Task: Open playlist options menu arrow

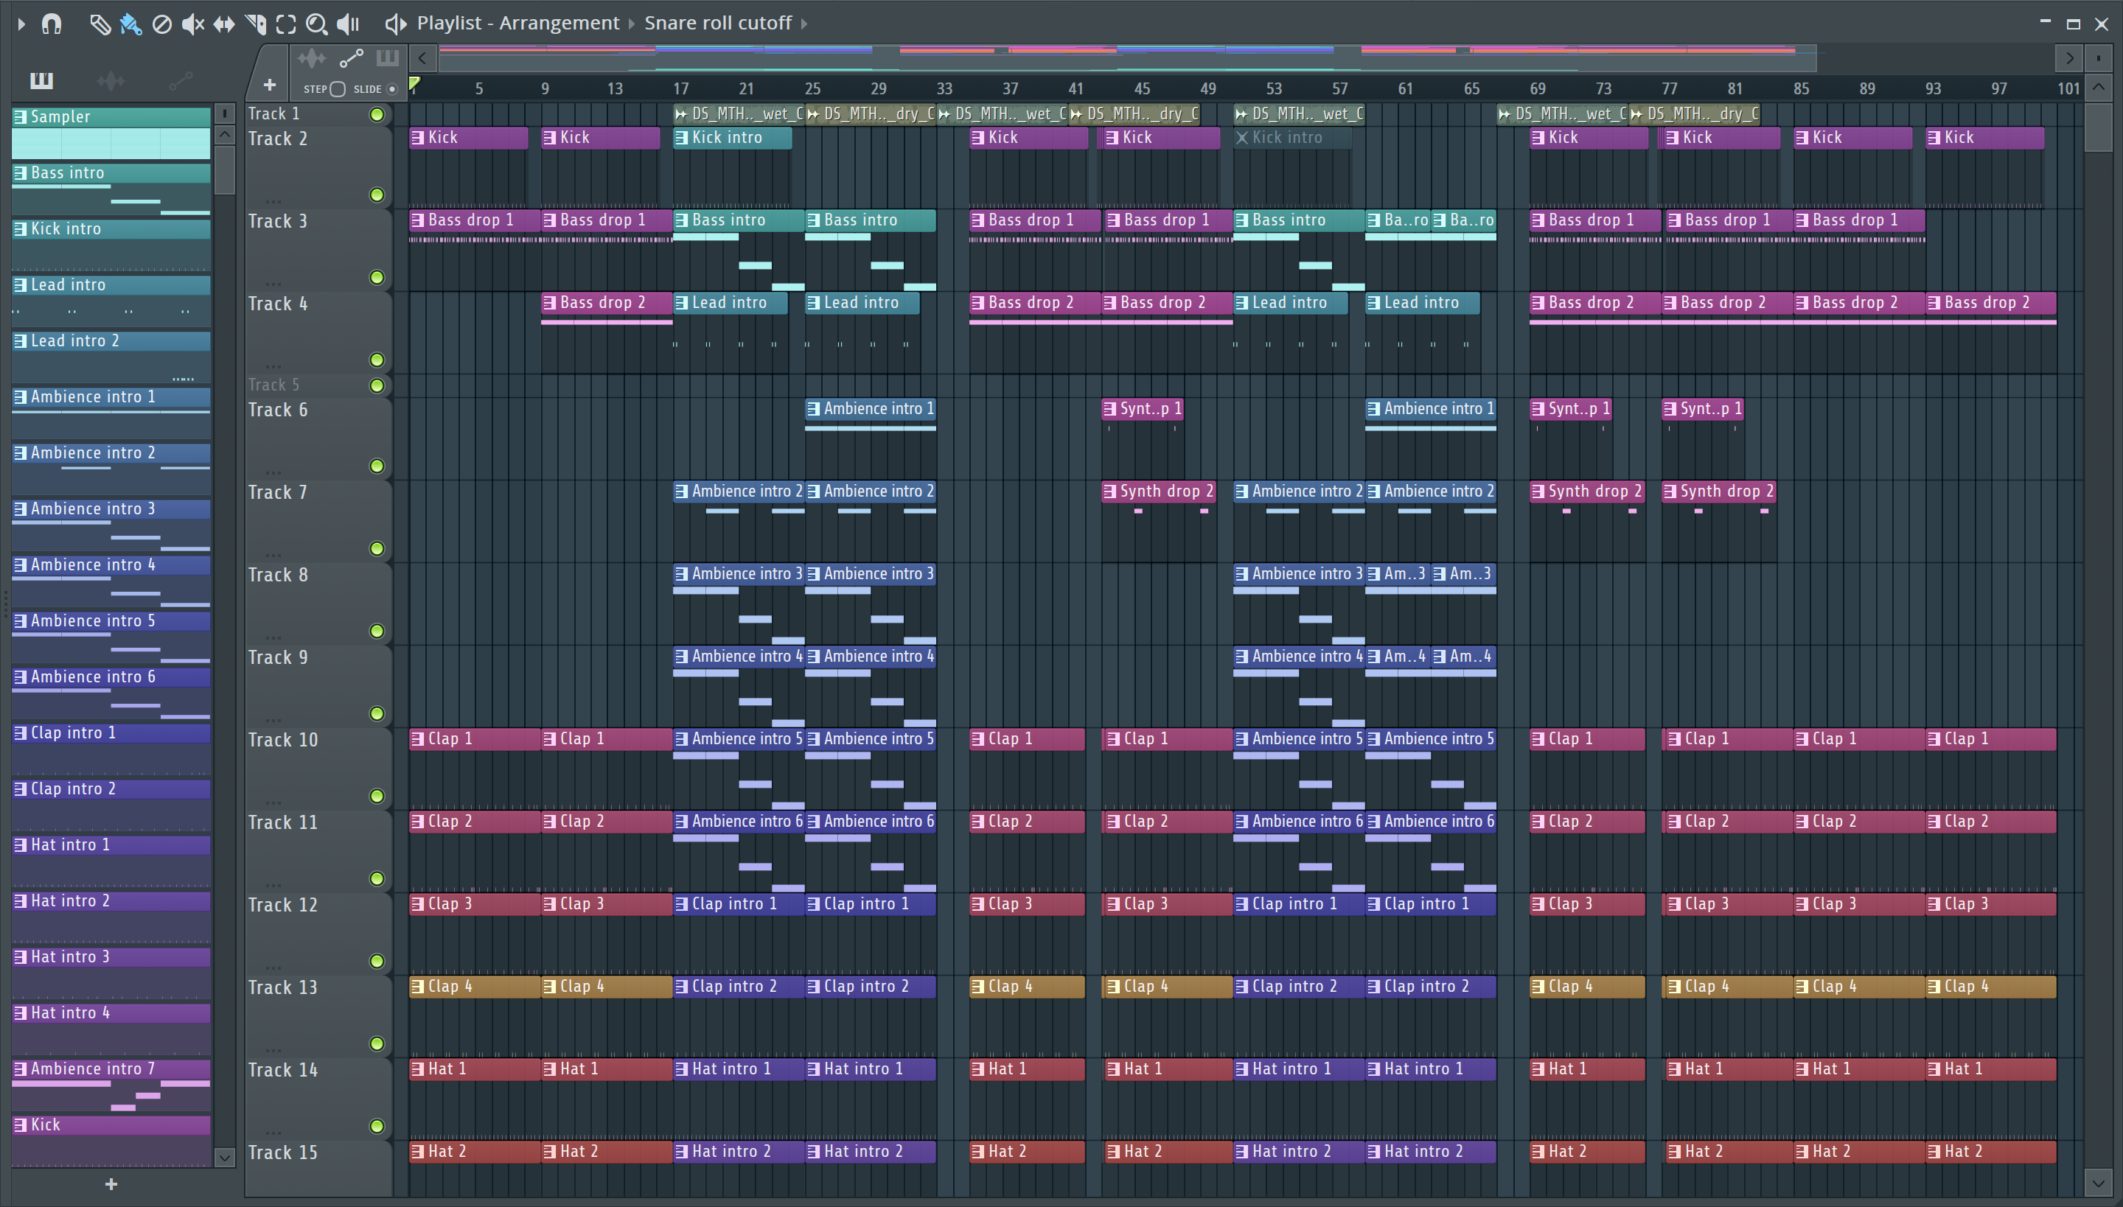Action: click(21, 24)
